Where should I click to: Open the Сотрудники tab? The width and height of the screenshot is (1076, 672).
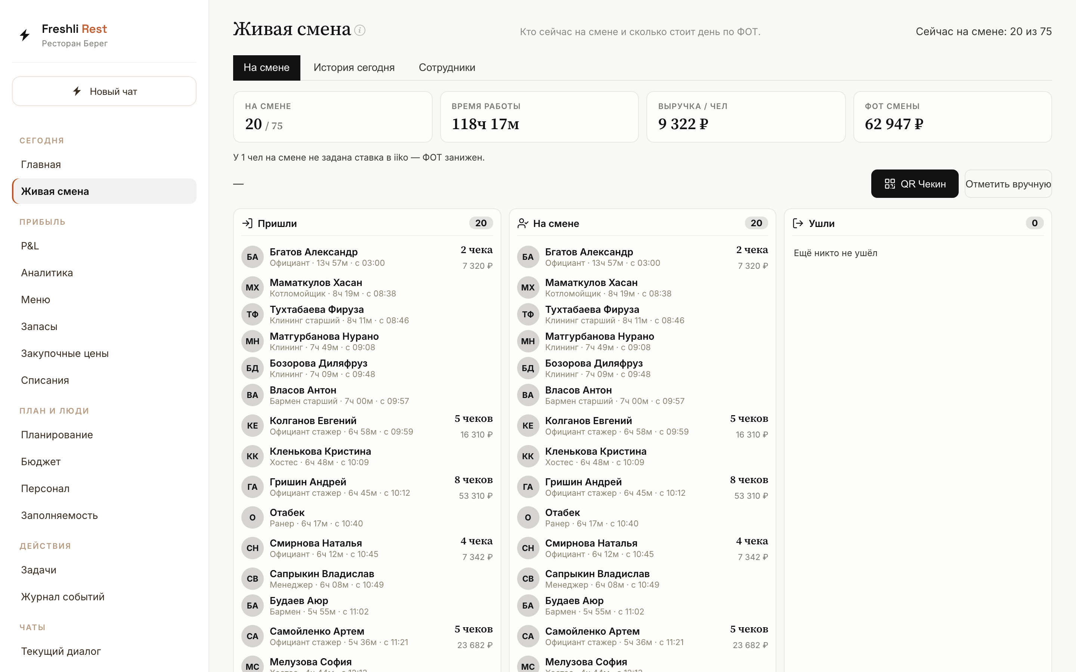447,68
